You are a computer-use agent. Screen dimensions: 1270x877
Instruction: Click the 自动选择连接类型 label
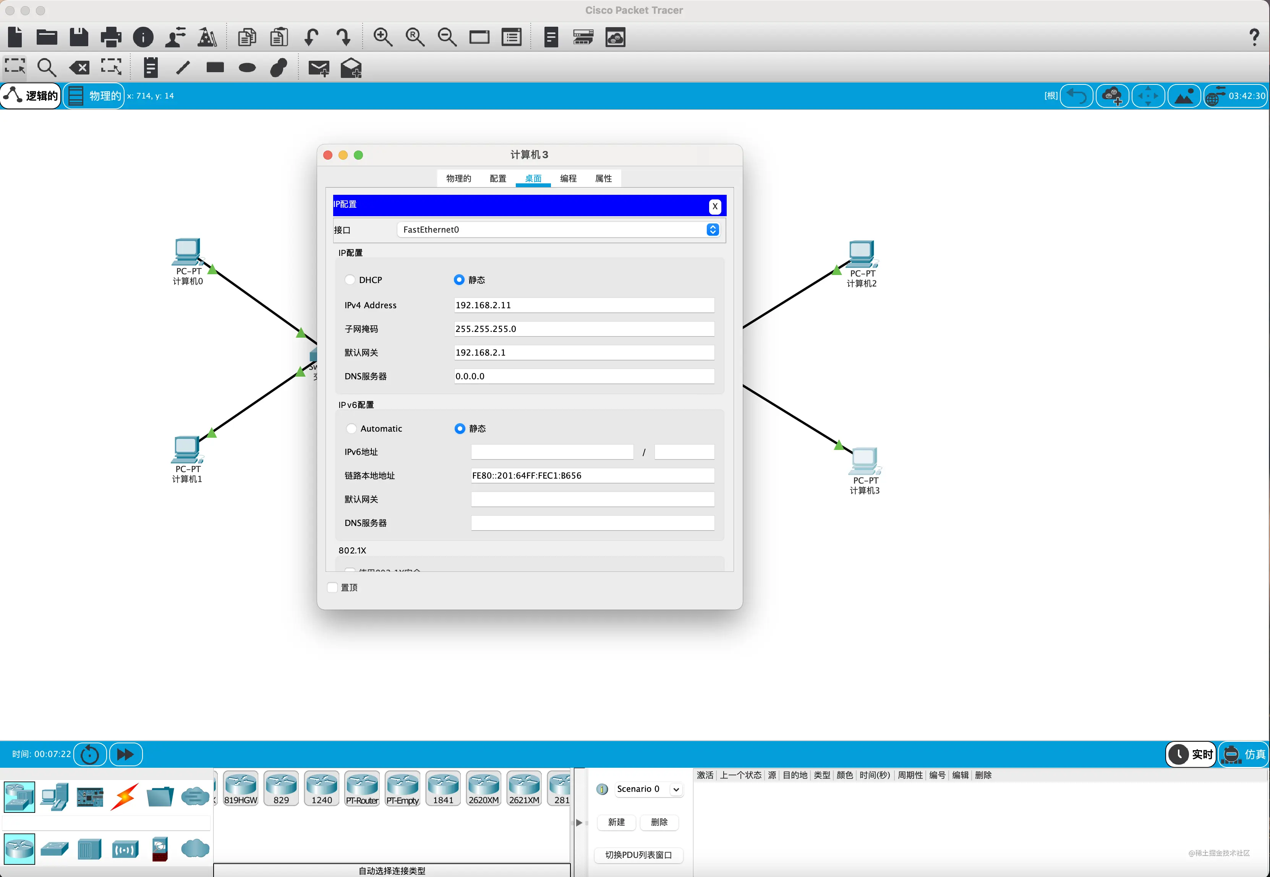click(x=392, y=871)
